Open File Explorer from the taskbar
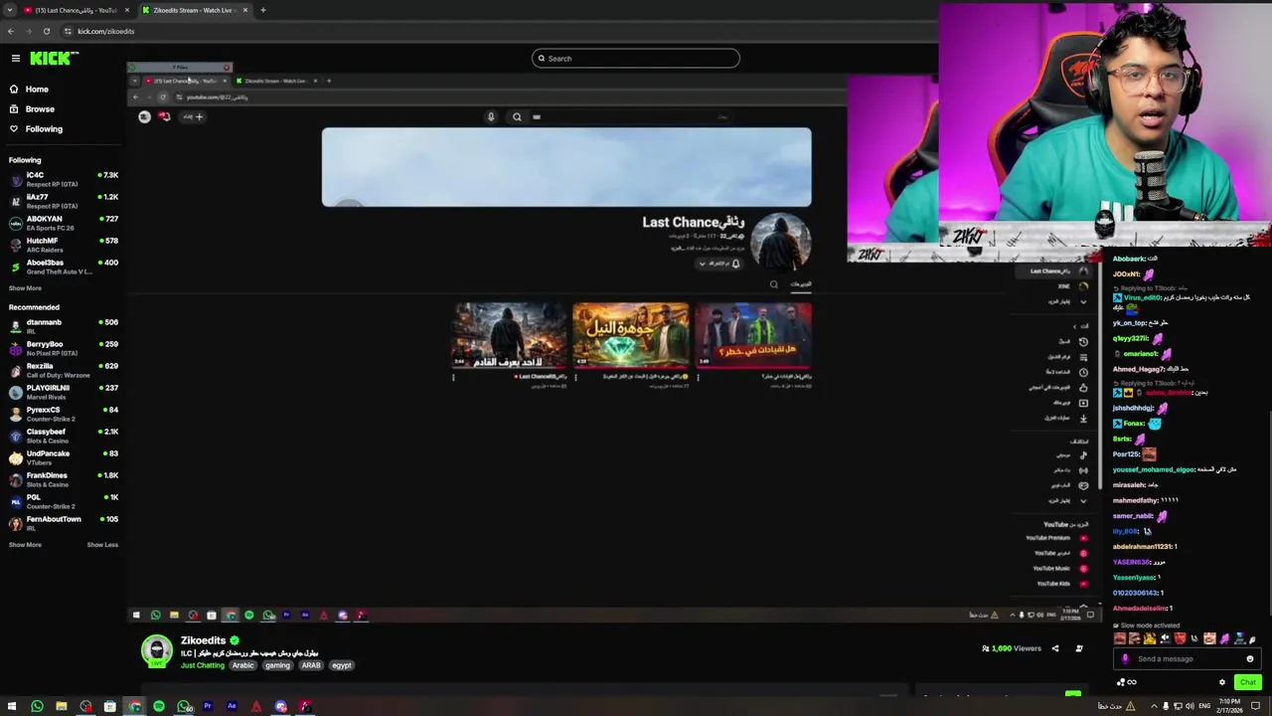Screen dimensions: 1272x716 pos(61,707)
